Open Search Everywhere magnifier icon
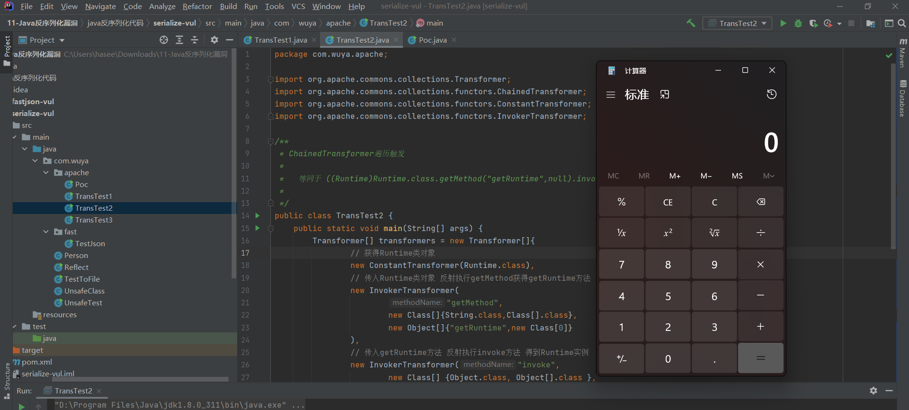 [902, 23]
